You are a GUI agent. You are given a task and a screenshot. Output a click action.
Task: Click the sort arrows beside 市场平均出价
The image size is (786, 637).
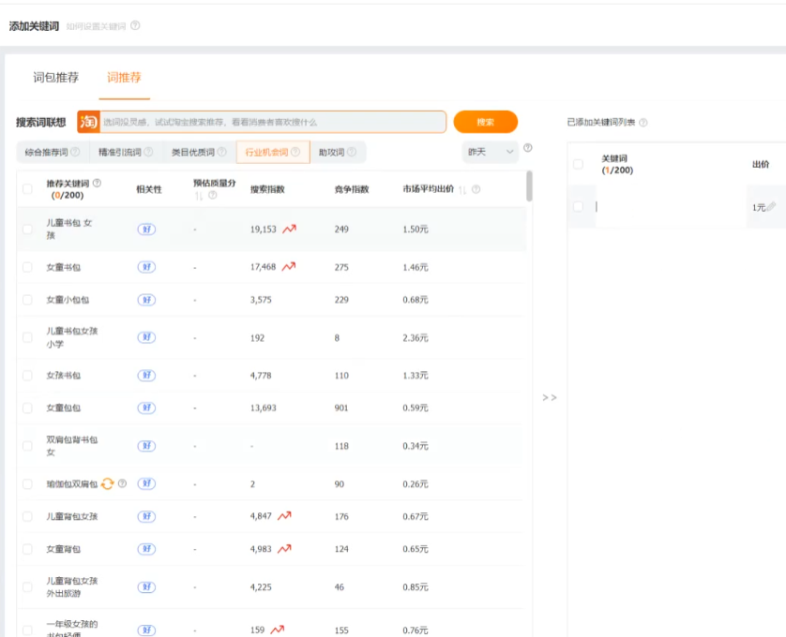pyautogui.click(x=462, y=189)
